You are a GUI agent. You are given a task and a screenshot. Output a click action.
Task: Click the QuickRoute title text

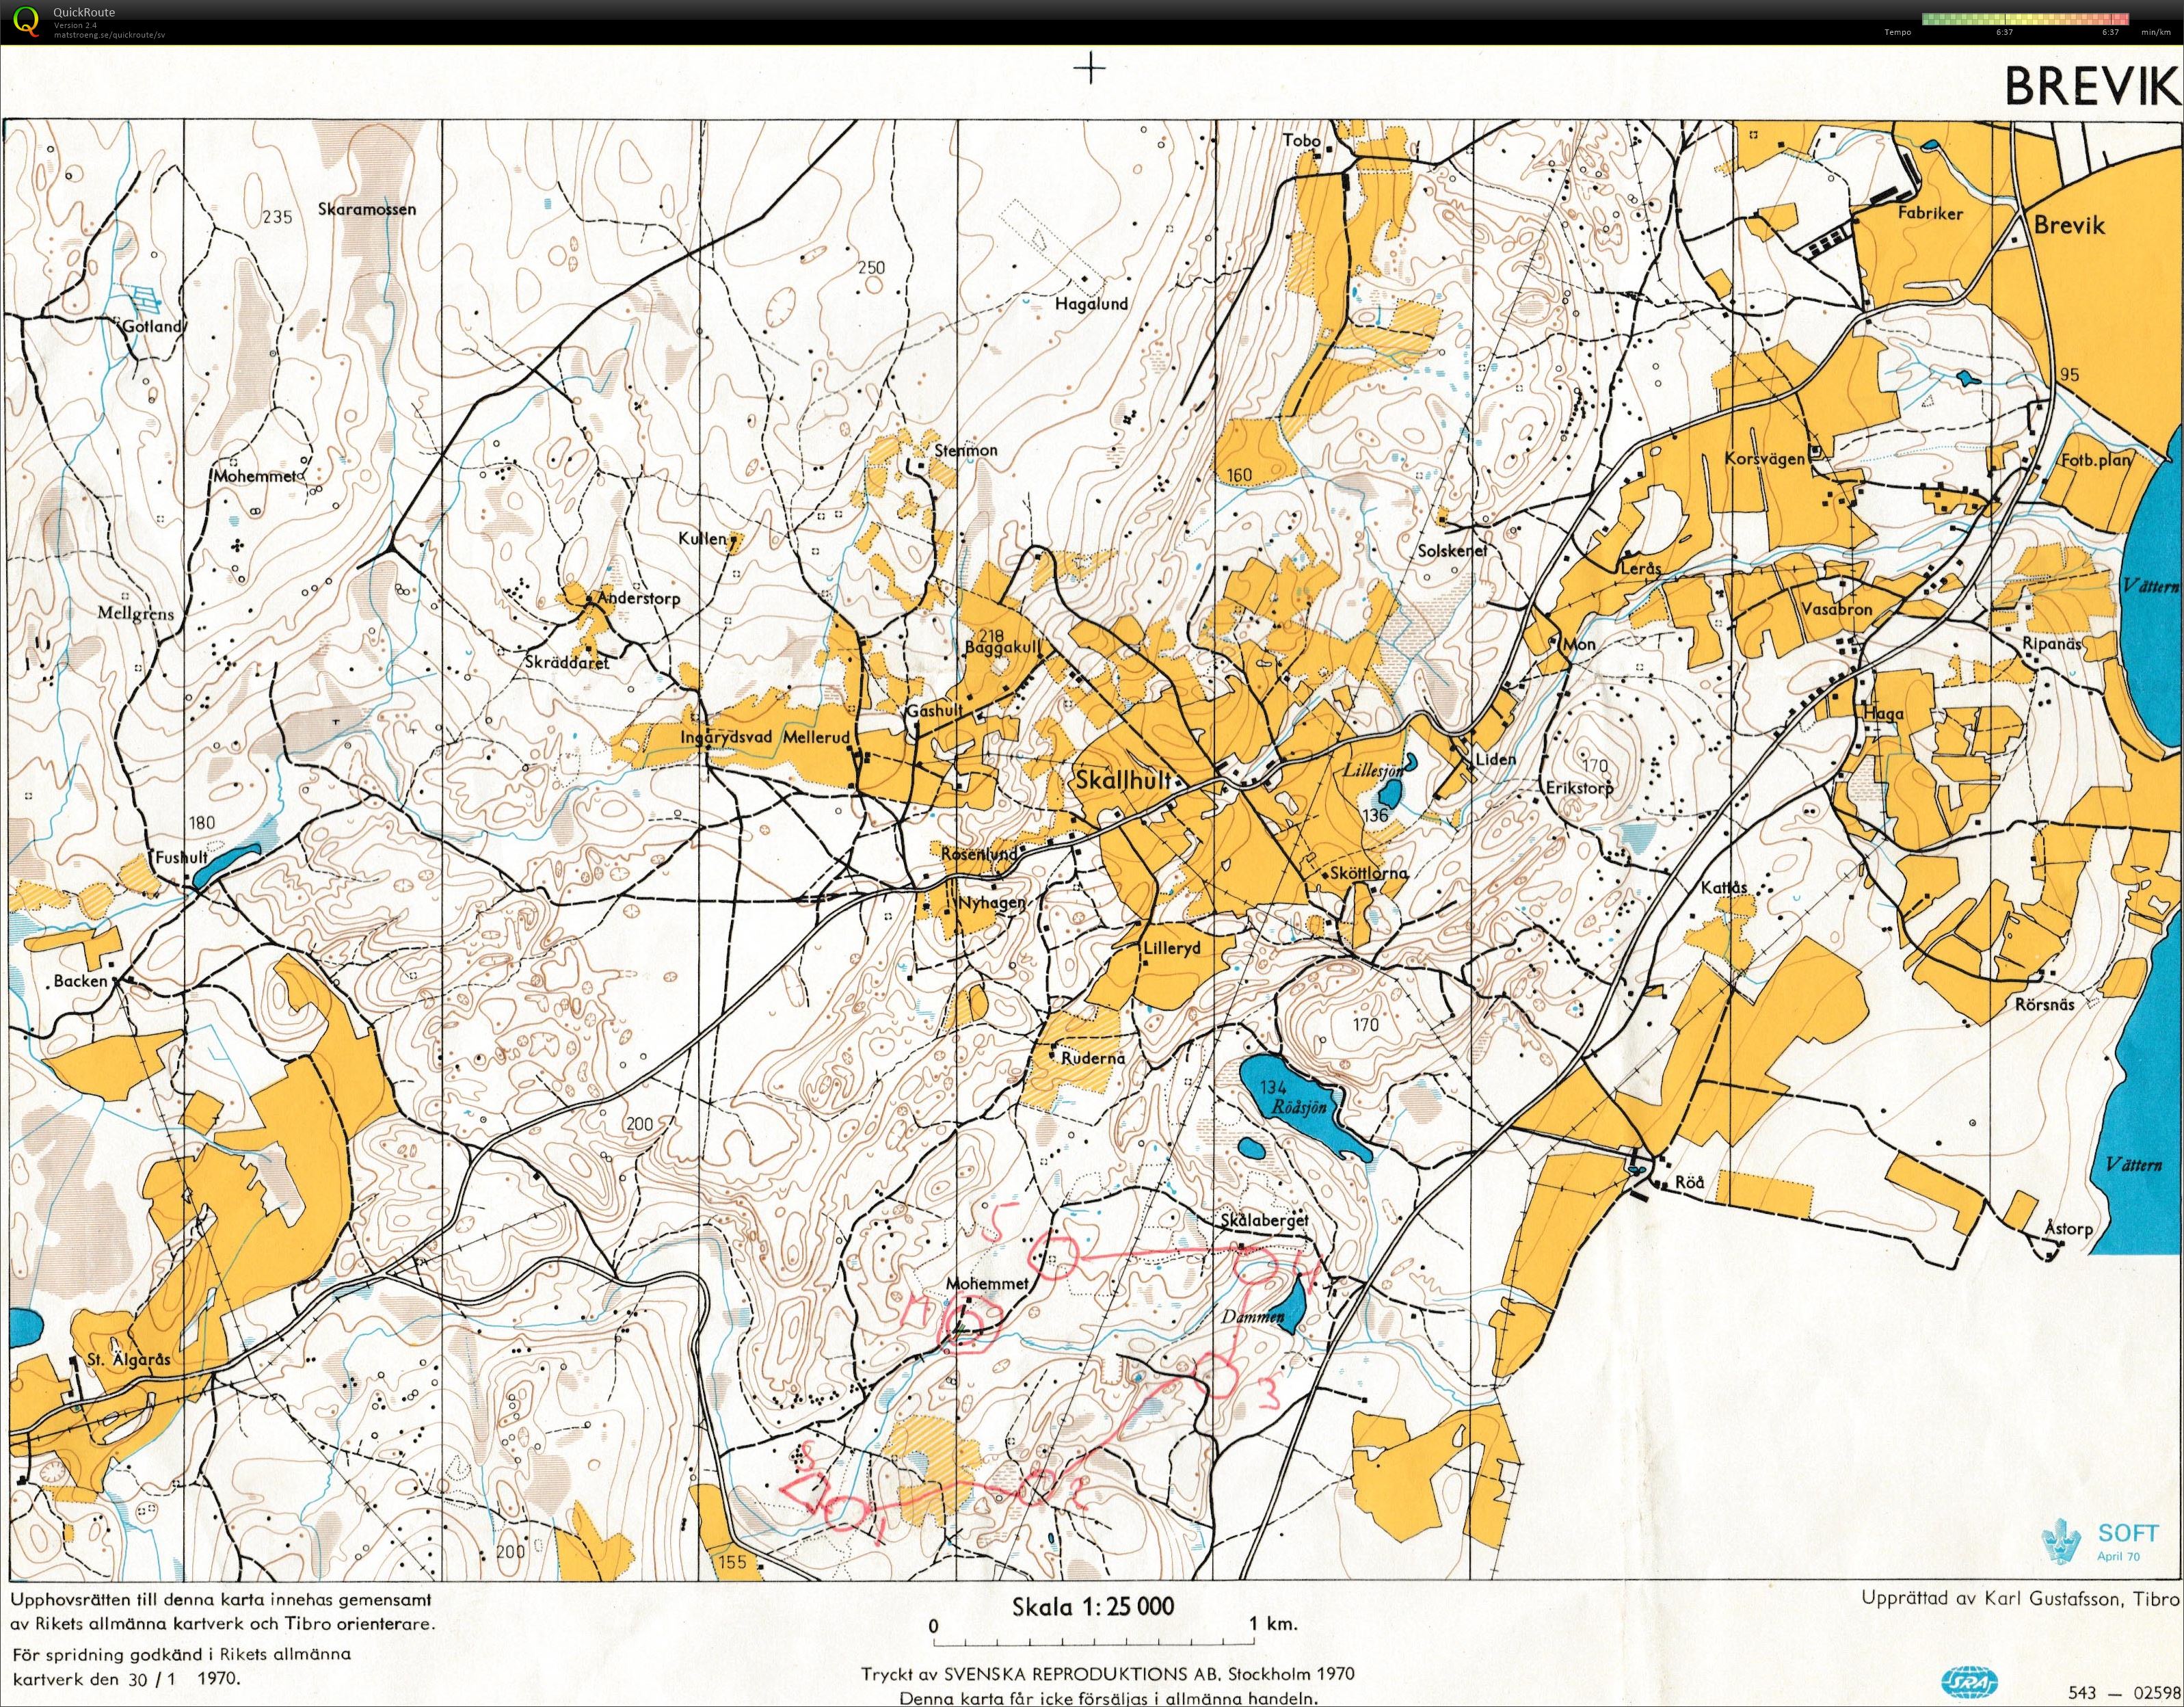coord(84,12)
